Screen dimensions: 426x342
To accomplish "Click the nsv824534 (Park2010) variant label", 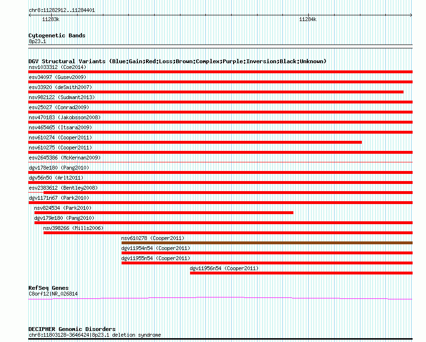I will point(63,208).
